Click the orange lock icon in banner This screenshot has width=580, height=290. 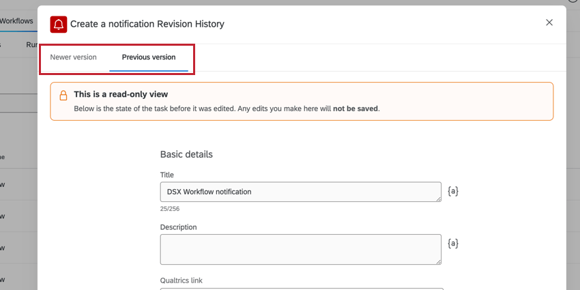tap(63, 96)
